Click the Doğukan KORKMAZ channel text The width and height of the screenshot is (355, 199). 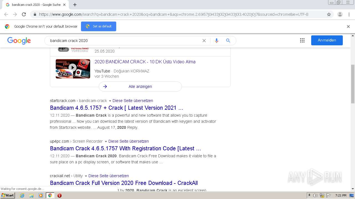pyautogui.click(x=131, y=71)
